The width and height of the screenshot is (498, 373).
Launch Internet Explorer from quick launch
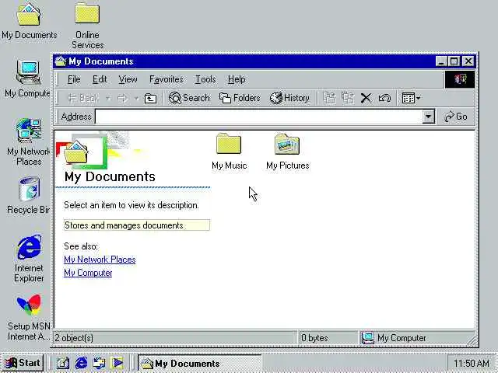click(81, 363)
